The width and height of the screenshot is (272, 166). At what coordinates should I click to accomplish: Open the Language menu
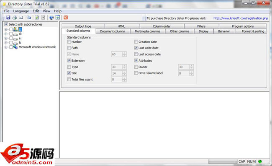click(x=21, y=11)
